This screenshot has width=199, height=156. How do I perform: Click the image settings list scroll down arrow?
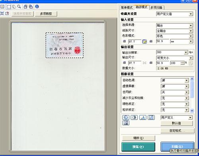tap(192, 110)
